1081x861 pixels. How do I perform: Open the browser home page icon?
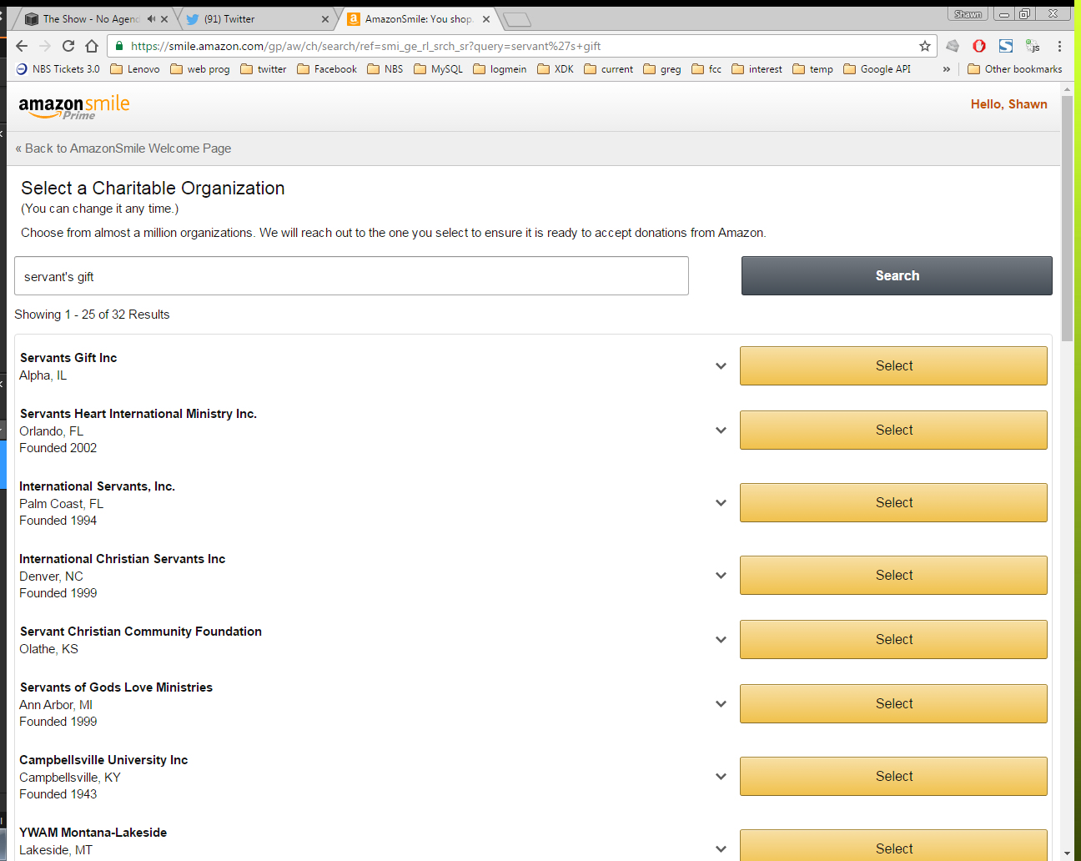pos(92,46)
